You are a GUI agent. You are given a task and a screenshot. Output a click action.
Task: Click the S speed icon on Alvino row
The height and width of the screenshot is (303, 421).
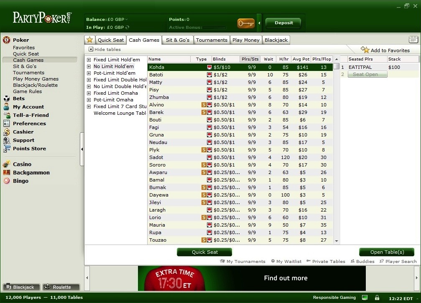coord(204,105)
